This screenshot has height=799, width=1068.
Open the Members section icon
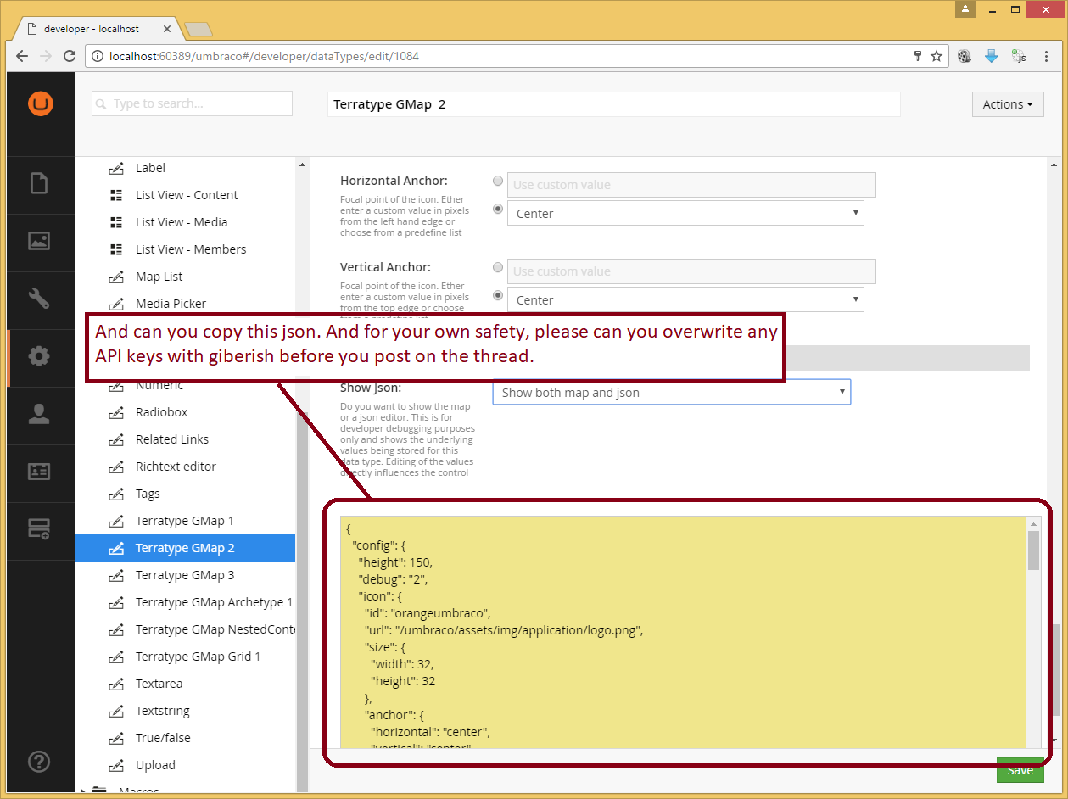39,472
